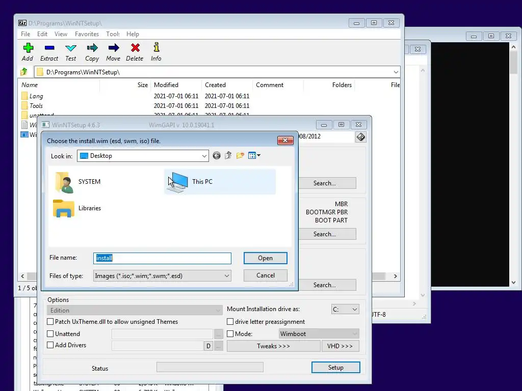Click the 7-Zip Add toolbar icon
The height and width of the screenshot is (391, 522).
[28, 48]
